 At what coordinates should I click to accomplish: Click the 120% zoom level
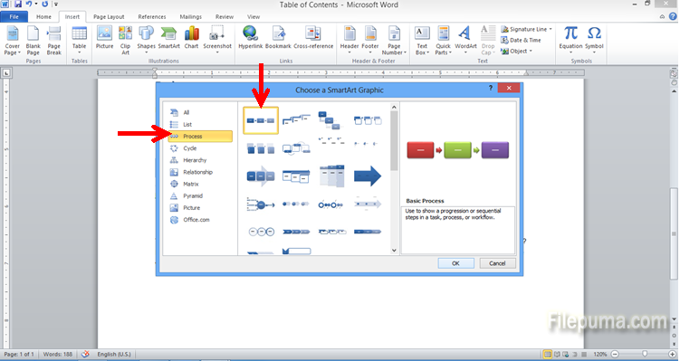(x=599, y=354)
